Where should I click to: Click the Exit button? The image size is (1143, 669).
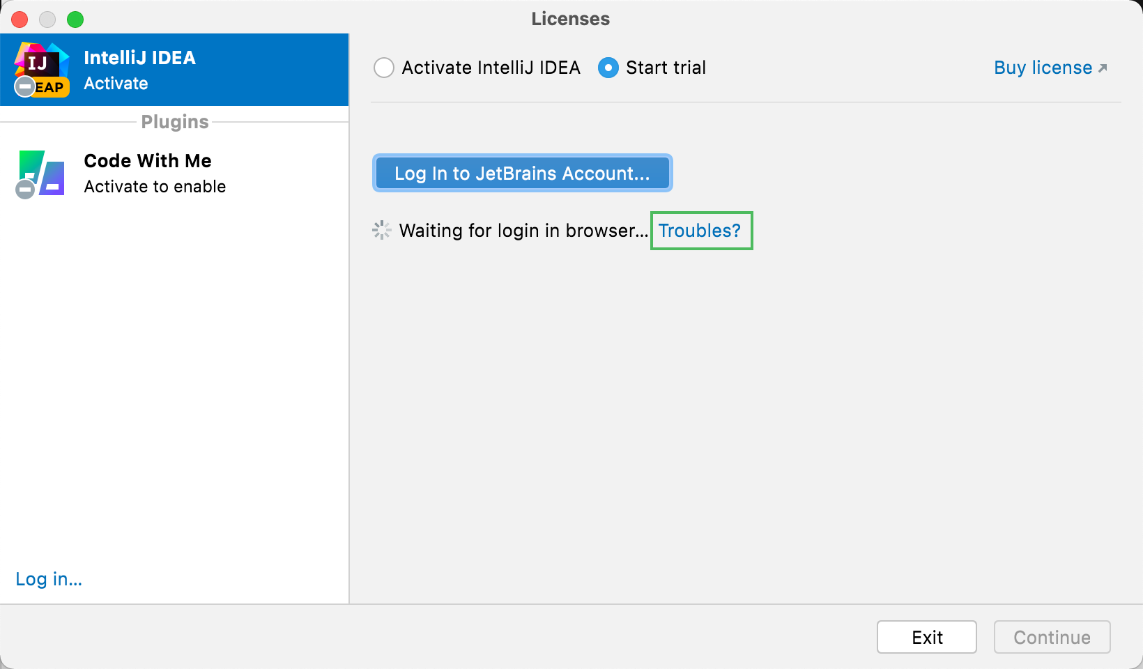click(x=926, y=636)
